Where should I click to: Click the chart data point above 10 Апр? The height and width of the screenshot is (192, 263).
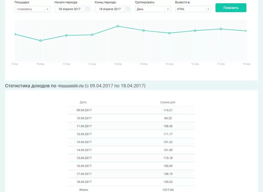(x=41, y=41)
